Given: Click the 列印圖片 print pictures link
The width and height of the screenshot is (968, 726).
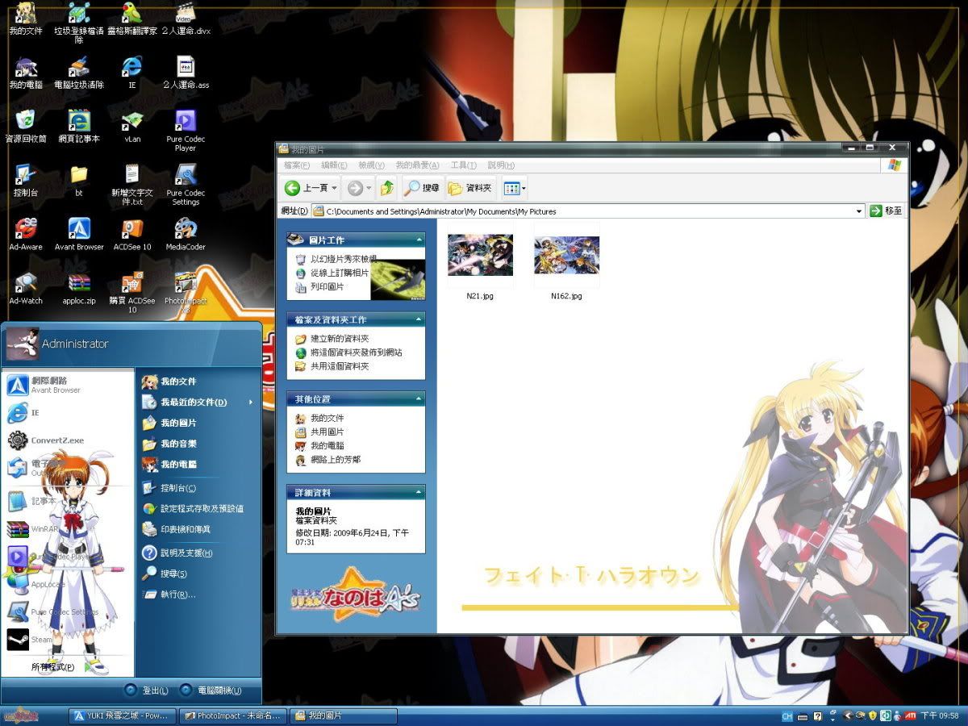Looking at the screenshot, I should point(328,286).
